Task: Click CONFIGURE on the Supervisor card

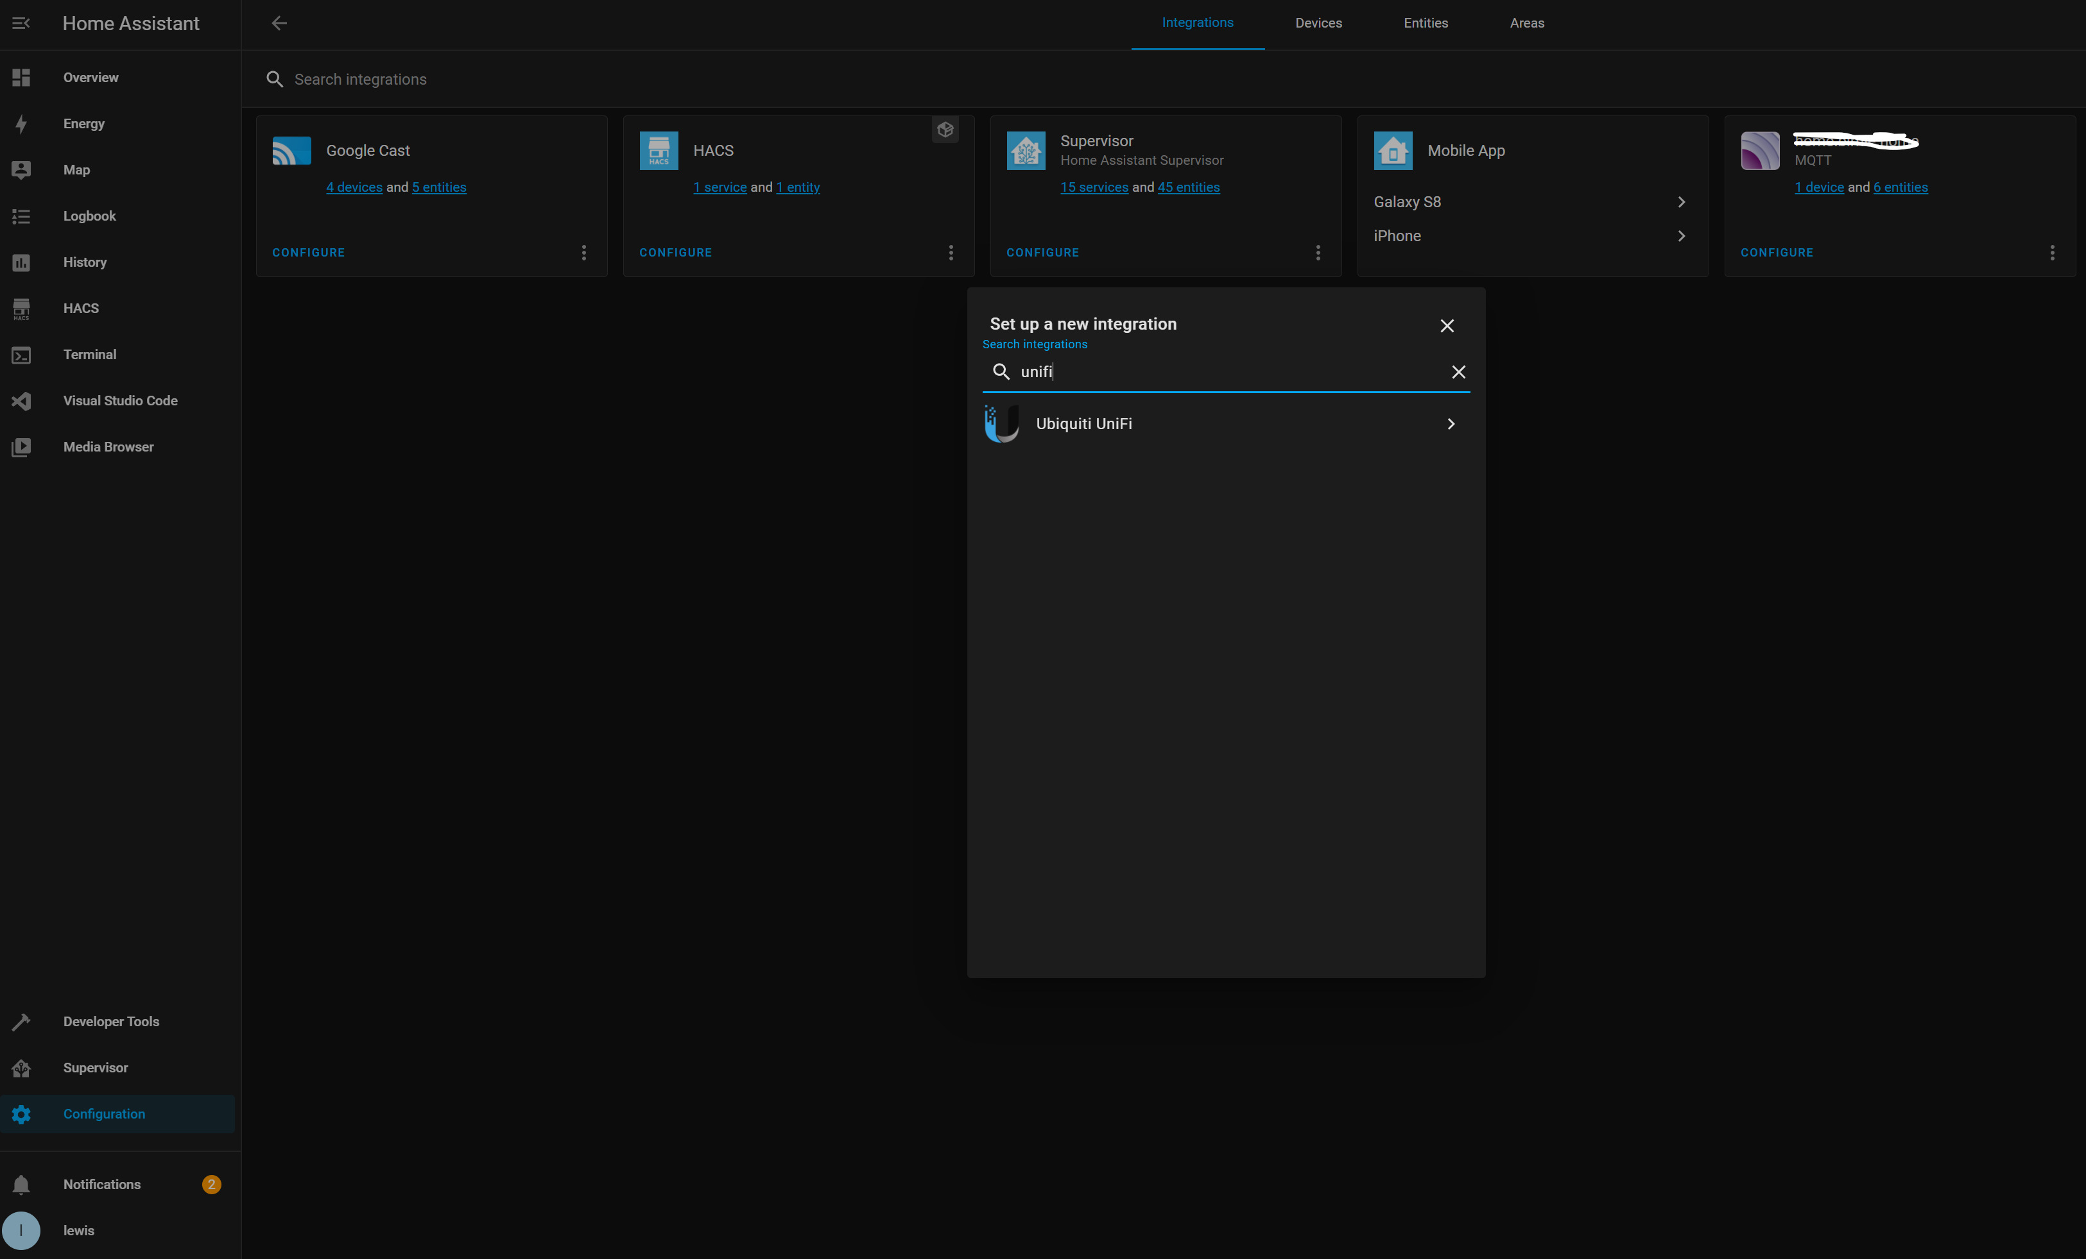Action: pos(1043,253)
